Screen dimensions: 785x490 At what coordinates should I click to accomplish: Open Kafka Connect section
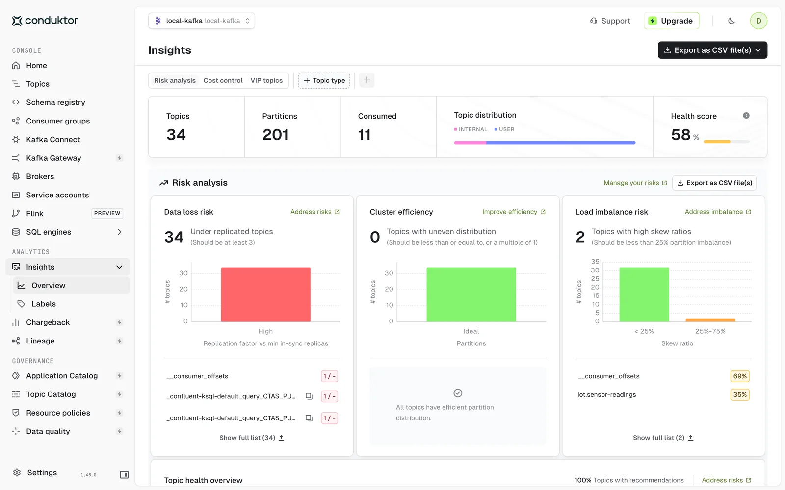[x=68, y=140]
